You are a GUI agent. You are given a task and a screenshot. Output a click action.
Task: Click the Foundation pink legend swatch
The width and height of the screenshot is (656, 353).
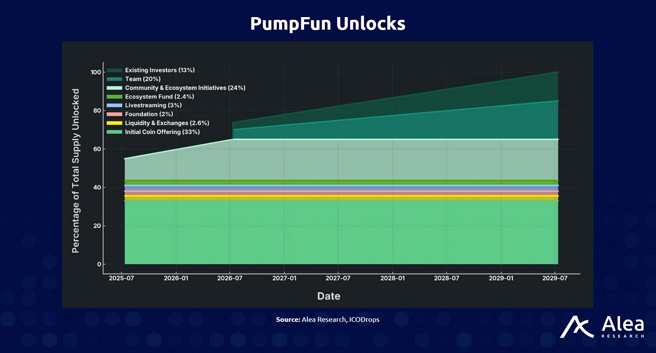[x=114, y=114]
